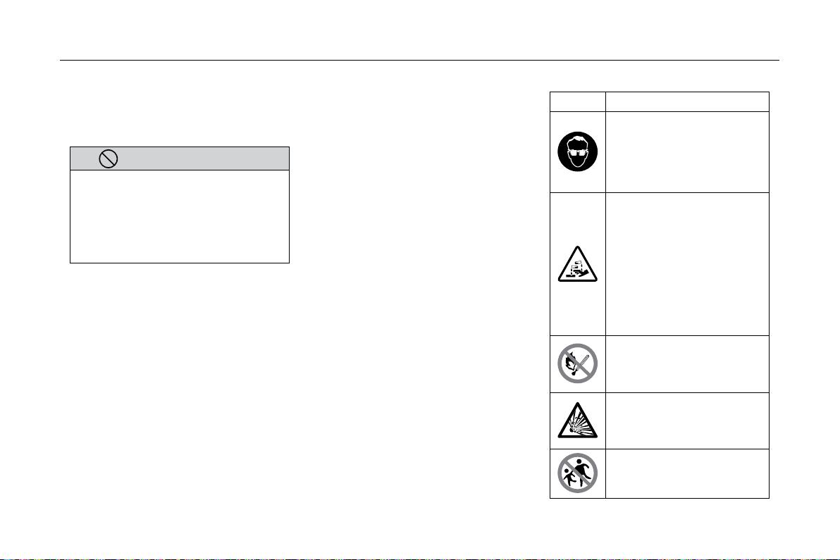Click the description cell beside the goggles symbol
This screenshot has width=840, height=560.
687,152
